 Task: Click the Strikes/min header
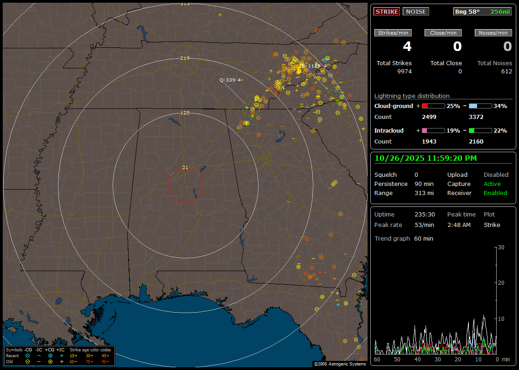click(x=393, y=33)
